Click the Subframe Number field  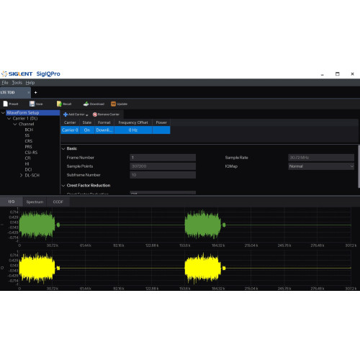[163, 175]
